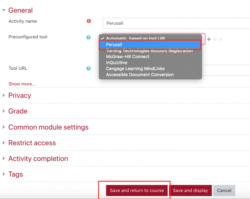This screenshot has height=199, width=250.
Task: Click the Activity name required warning icon
Action: pyautogui.click(x=89, y=21)
